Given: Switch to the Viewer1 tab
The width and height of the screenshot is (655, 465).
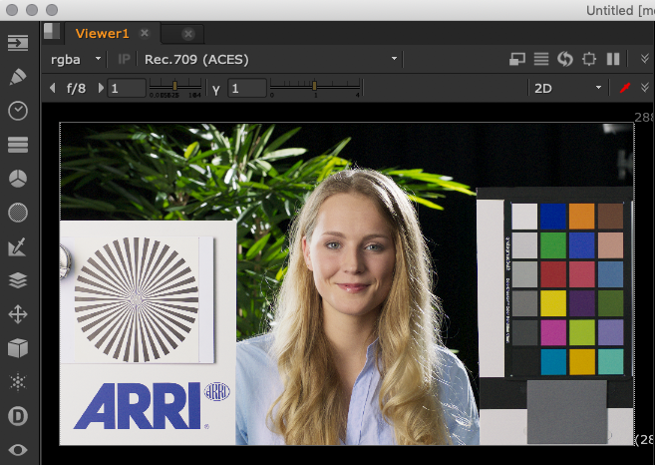Looking at the screenshot, I should click(x=102, y=33).
